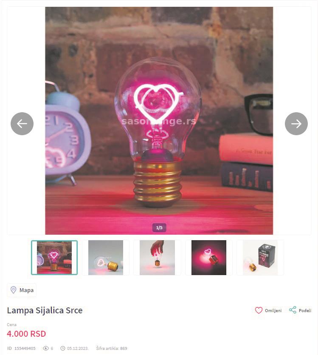Click the share icon beside Podeli
318x355 pixels.
point(293,310)
